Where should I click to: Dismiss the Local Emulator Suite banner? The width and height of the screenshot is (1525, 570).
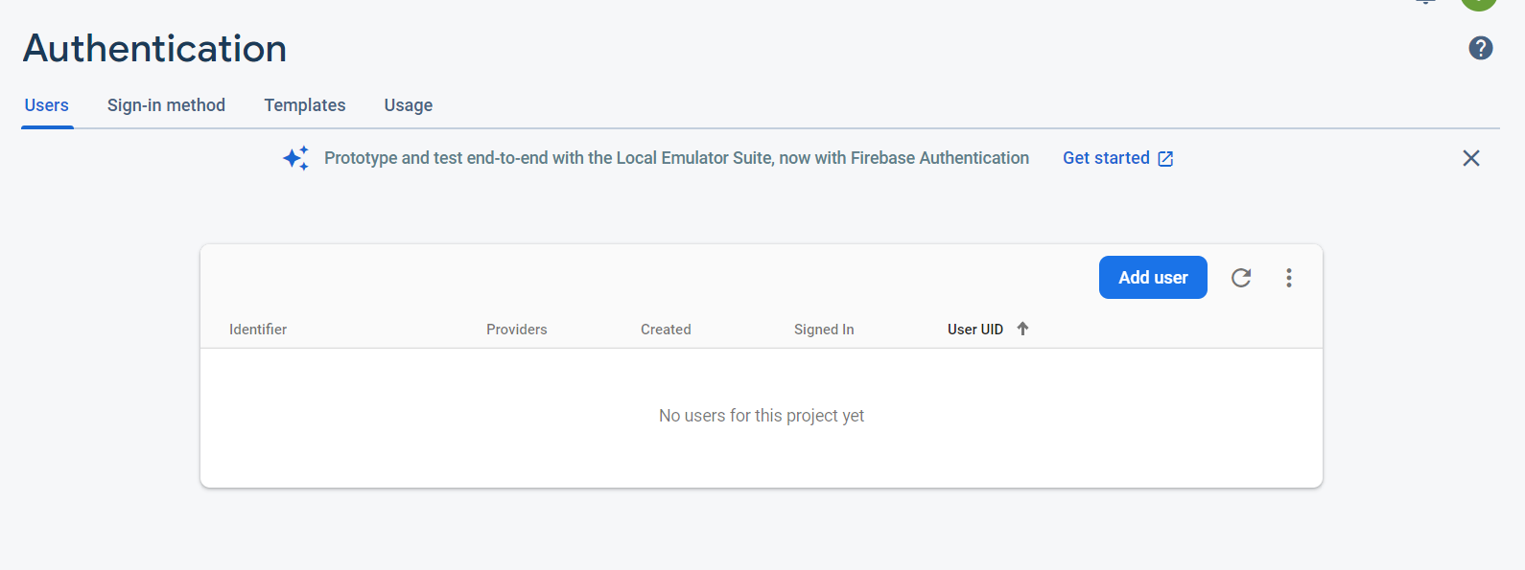point(1470,158)
